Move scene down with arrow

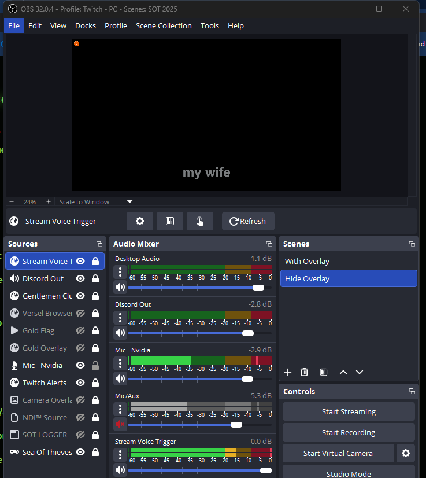[x=360, y=372]
